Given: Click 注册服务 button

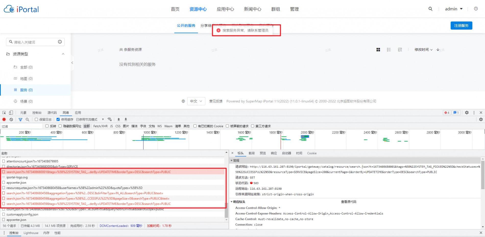Looking at the screenshot, I should (461, 26).
